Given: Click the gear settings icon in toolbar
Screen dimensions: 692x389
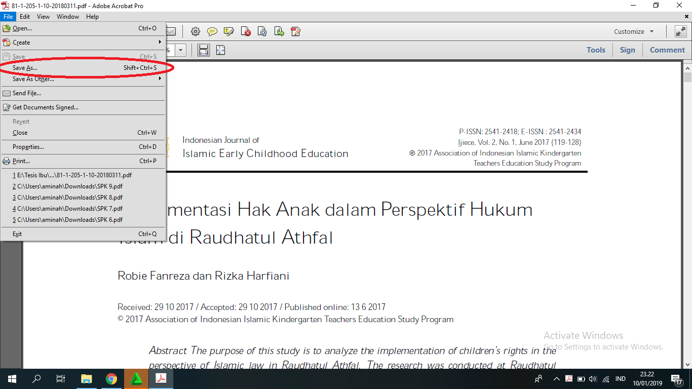Looking at the screenshot, I should (195, 31).
